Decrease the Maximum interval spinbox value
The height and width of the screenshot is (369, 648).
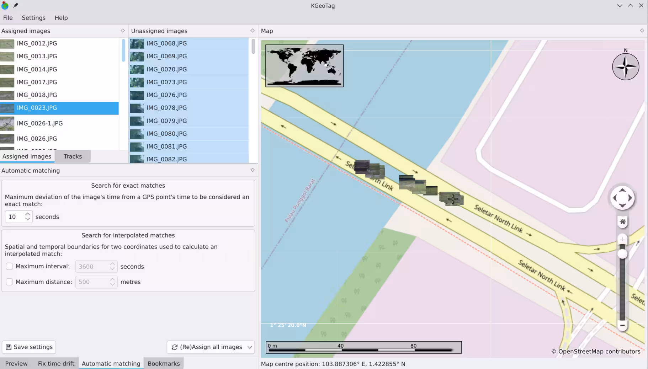point(112,269)
